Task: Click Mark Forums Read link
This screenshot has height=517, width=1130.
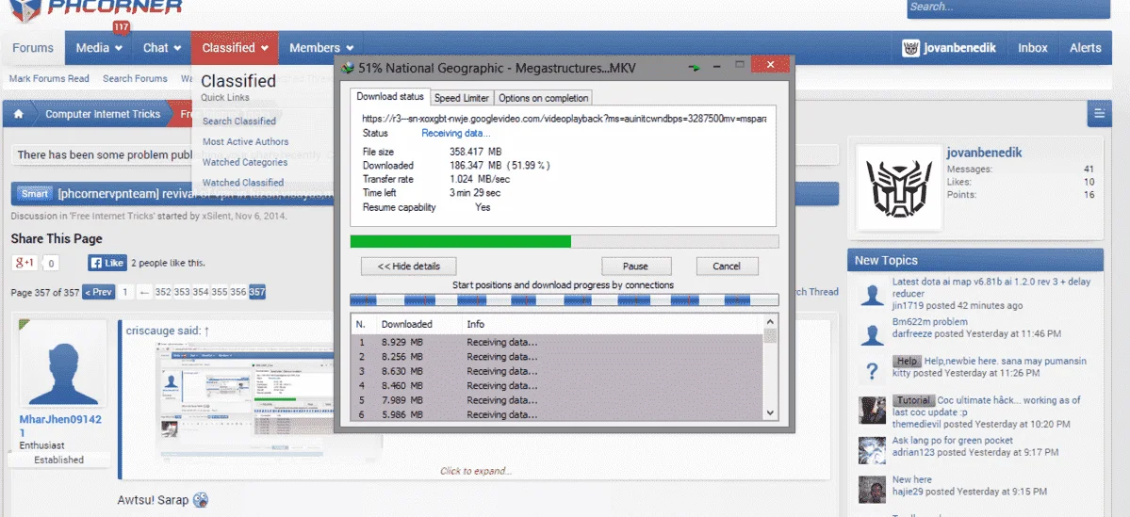Action: (x=49, y=78)
